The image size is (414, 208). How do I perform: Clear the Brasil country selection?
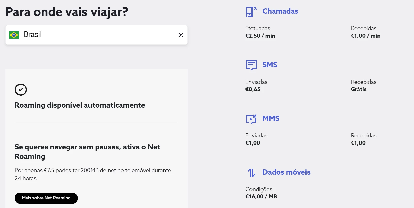coord(181,35)
